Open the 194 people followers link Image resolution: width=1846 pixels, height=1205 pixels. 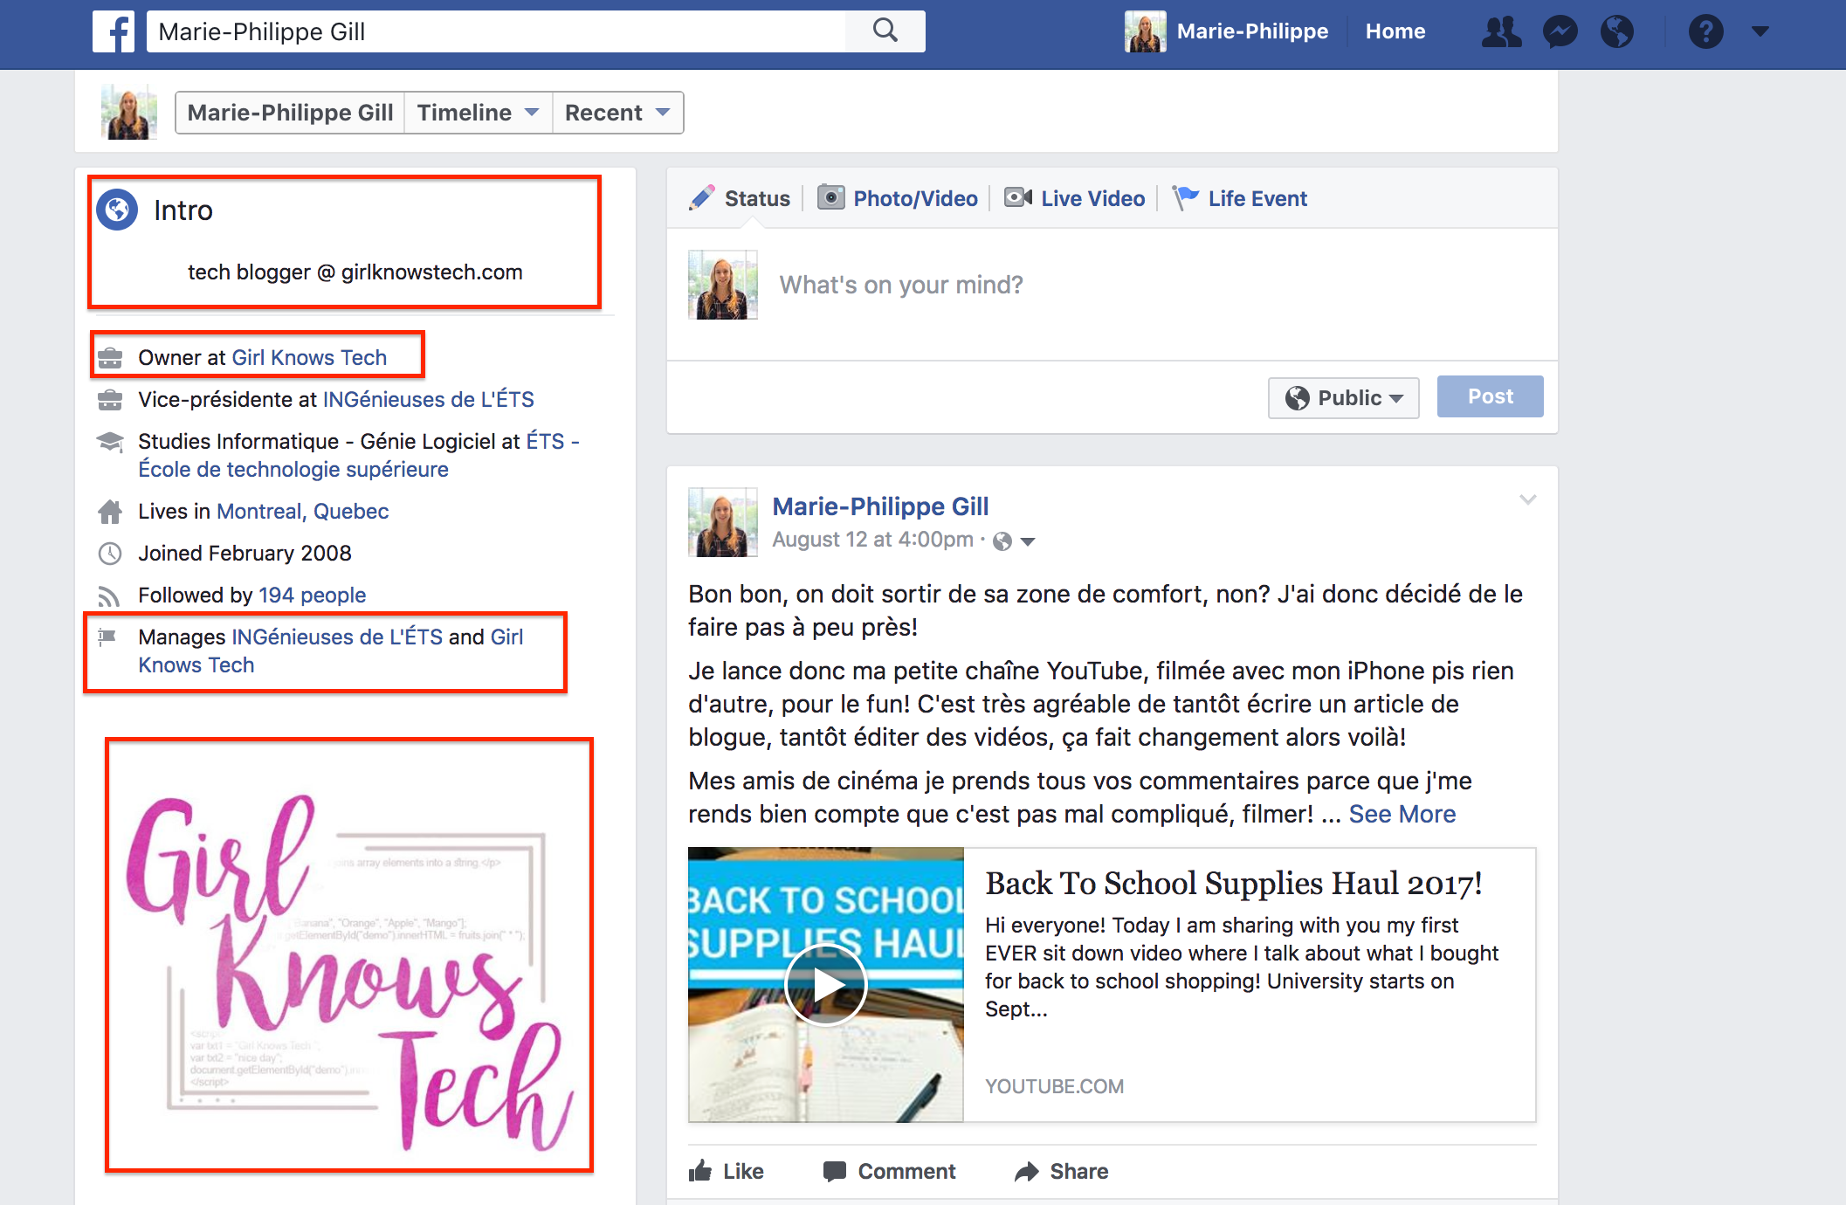pos(312,596)
